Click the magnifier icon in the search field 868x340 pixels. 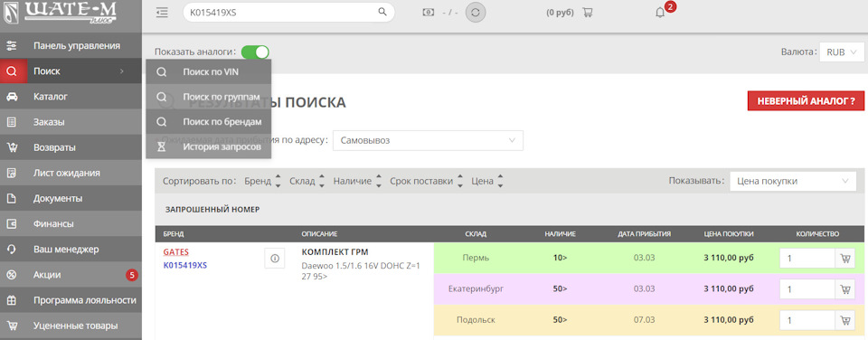pos(382,12)
